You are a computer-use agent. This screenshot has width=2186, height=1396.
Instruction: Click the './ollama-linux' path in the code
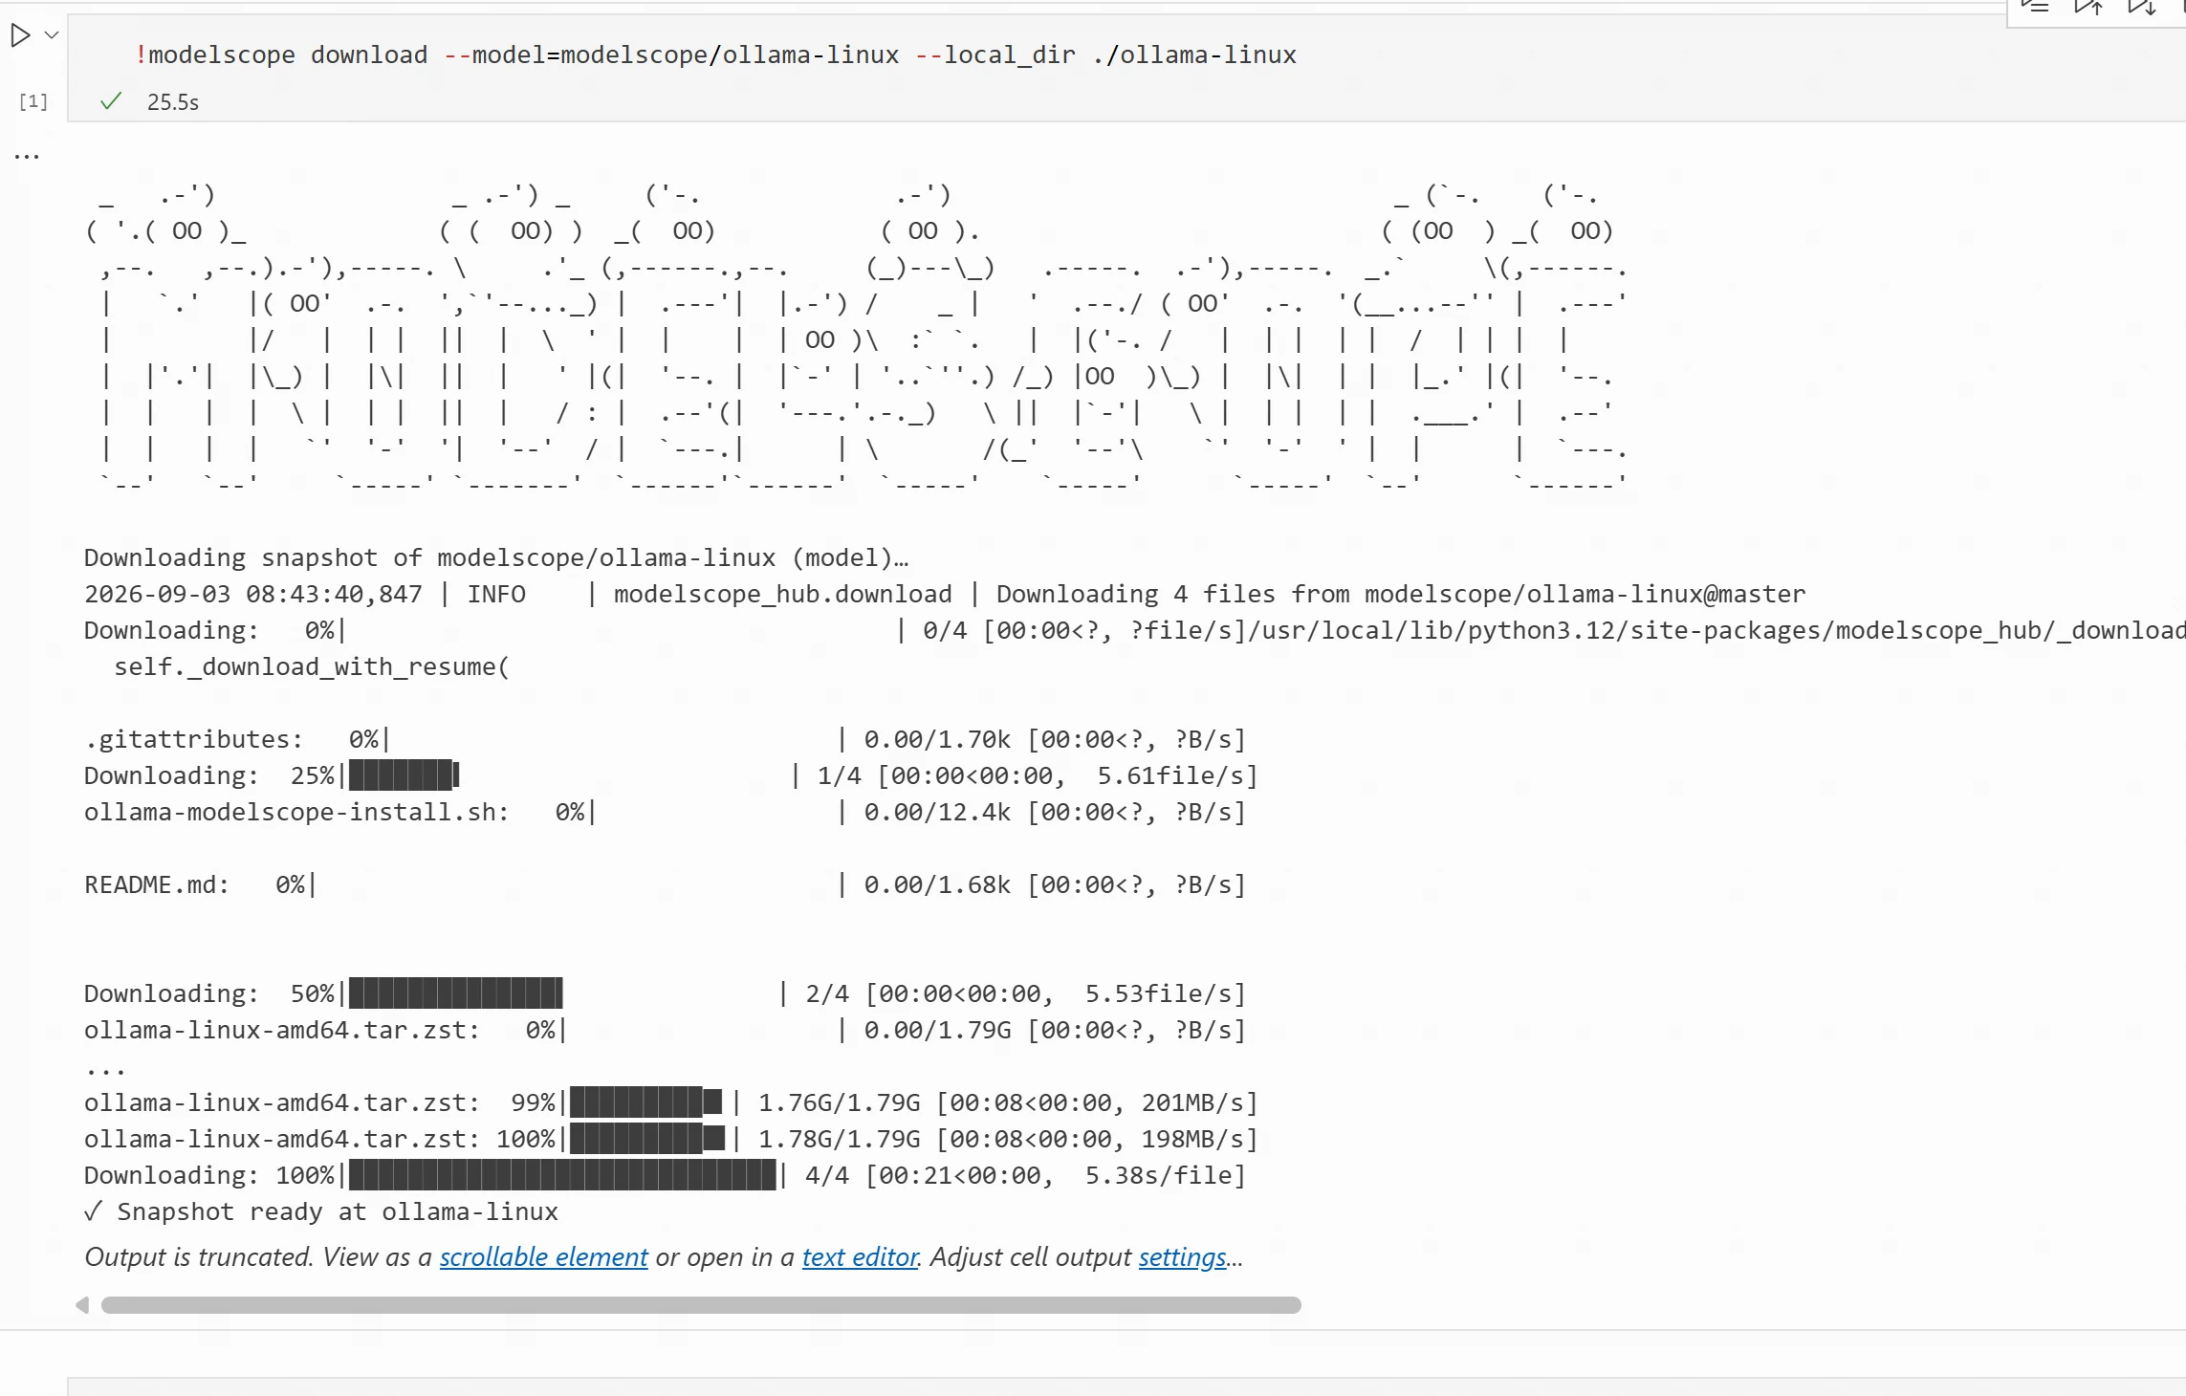tap(1194, 55)
